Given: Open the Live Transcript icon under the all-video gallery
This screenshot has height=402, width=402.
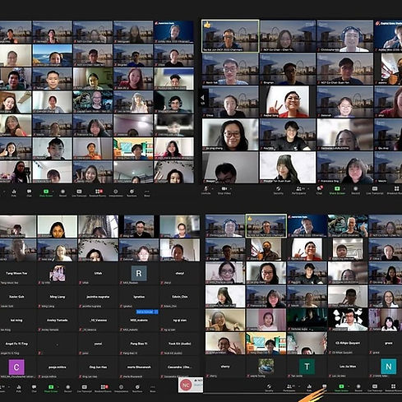Looking at the screenshot, I should click(79, 192).
